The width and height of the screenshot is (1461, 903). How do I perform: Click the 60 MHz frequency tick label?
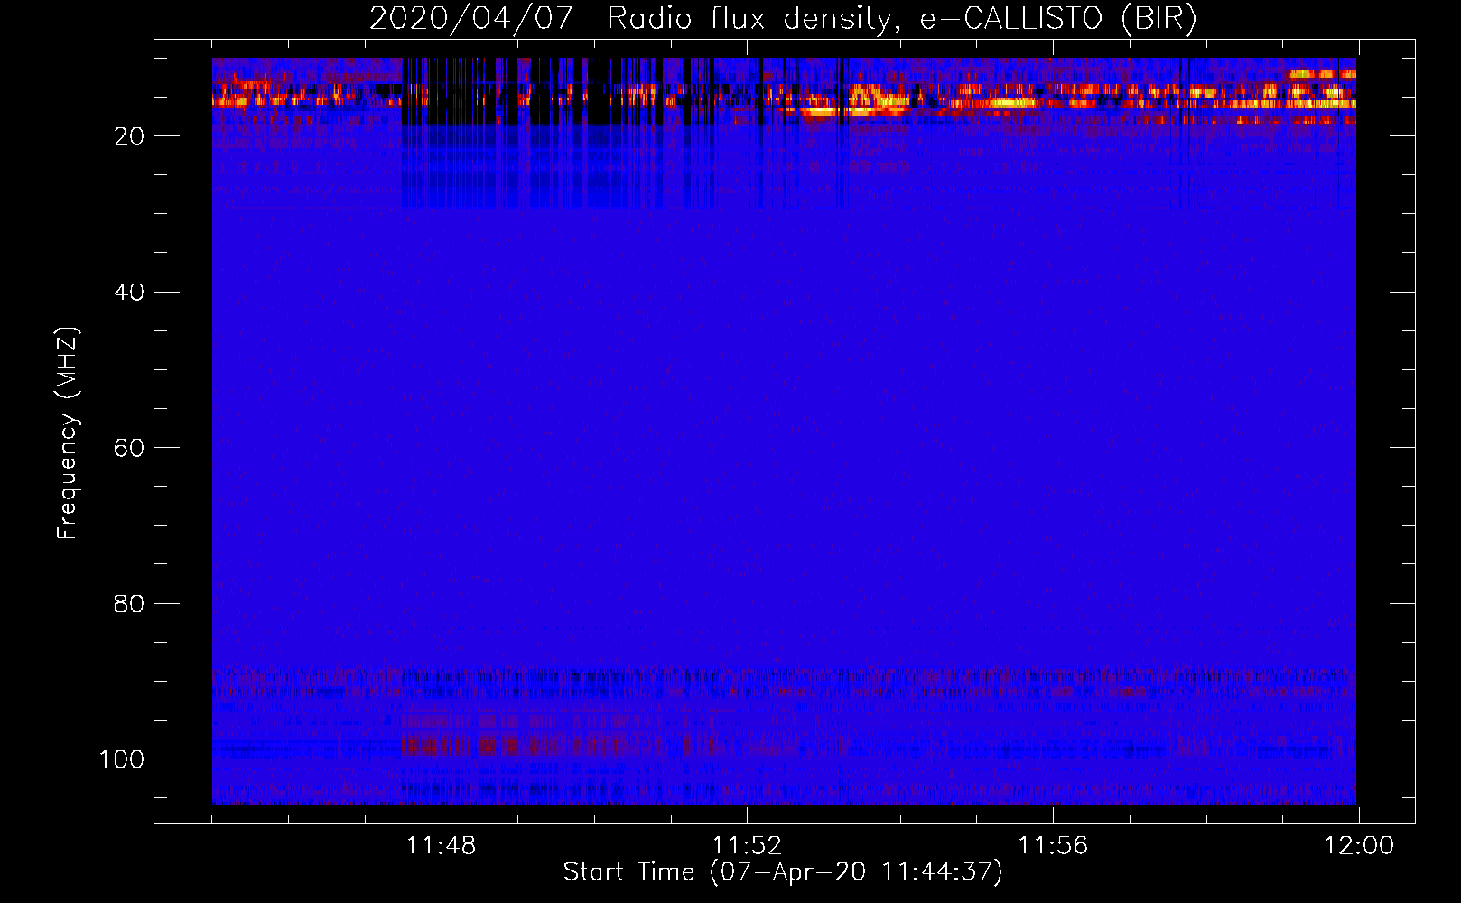coord(129,448)
